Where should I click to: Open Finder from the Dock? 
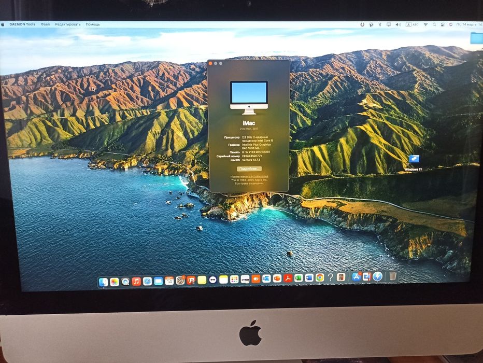point(103,282)
